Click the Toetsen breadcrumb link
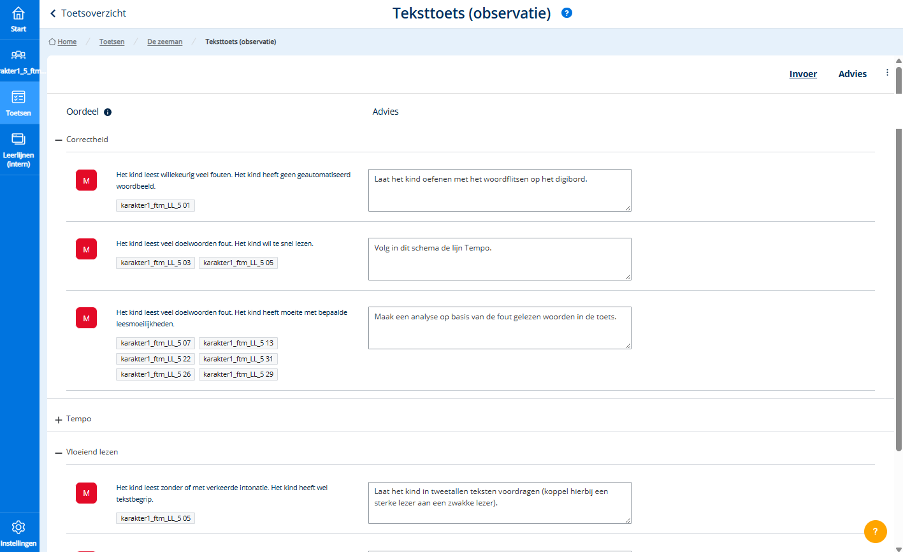The height and width of the screenshot is (552, 903). click(x=112, y=42)
